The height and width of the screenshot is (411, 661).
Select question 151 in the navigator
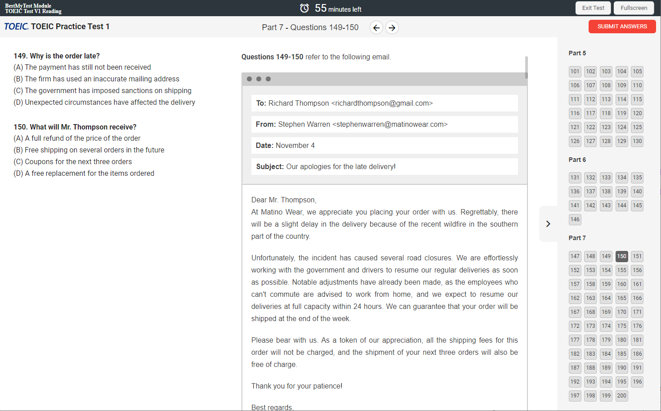tap(638, 256)
